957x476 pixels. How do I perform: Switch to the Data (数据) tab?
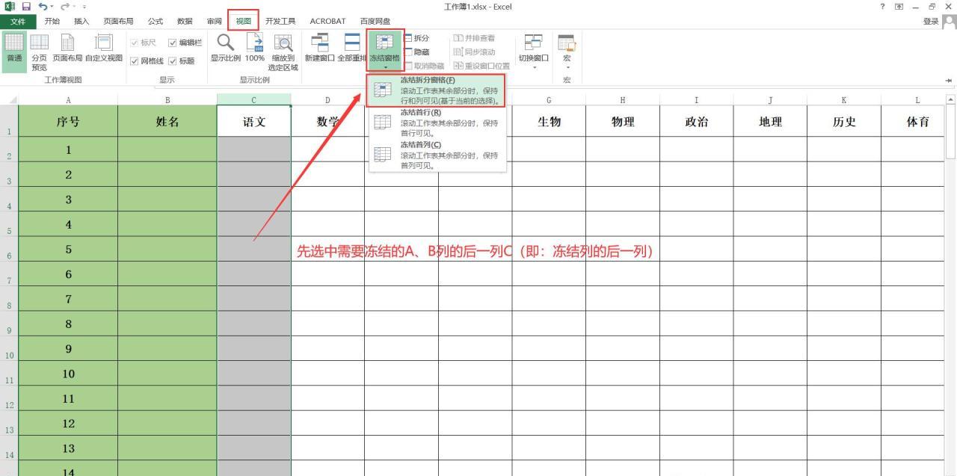(x=185, y=21)
